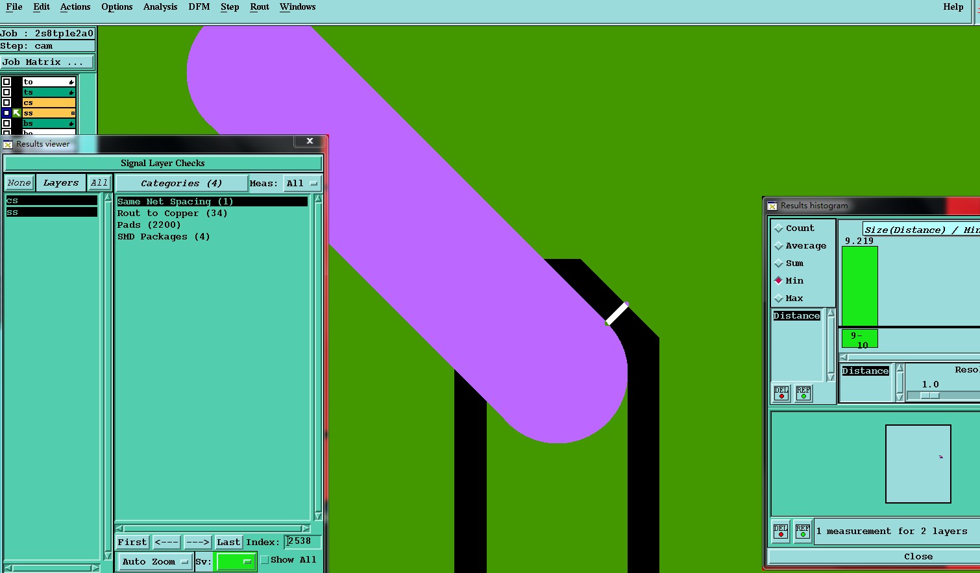980x573 pixels.
Task: Open the Analysis menu
Action: (x=160, y=6)
